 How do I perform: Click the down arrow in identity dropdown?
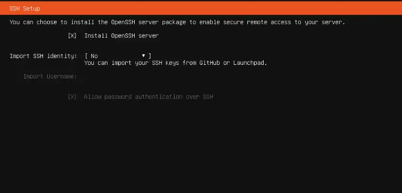pyautogui.click(x=143, y=55)
